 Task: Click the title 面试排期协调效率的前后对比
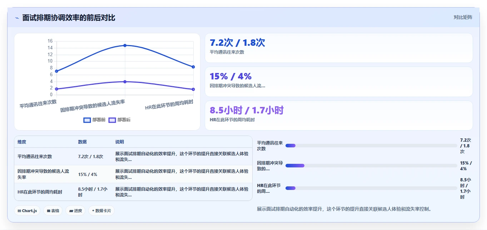coord(69,18)
